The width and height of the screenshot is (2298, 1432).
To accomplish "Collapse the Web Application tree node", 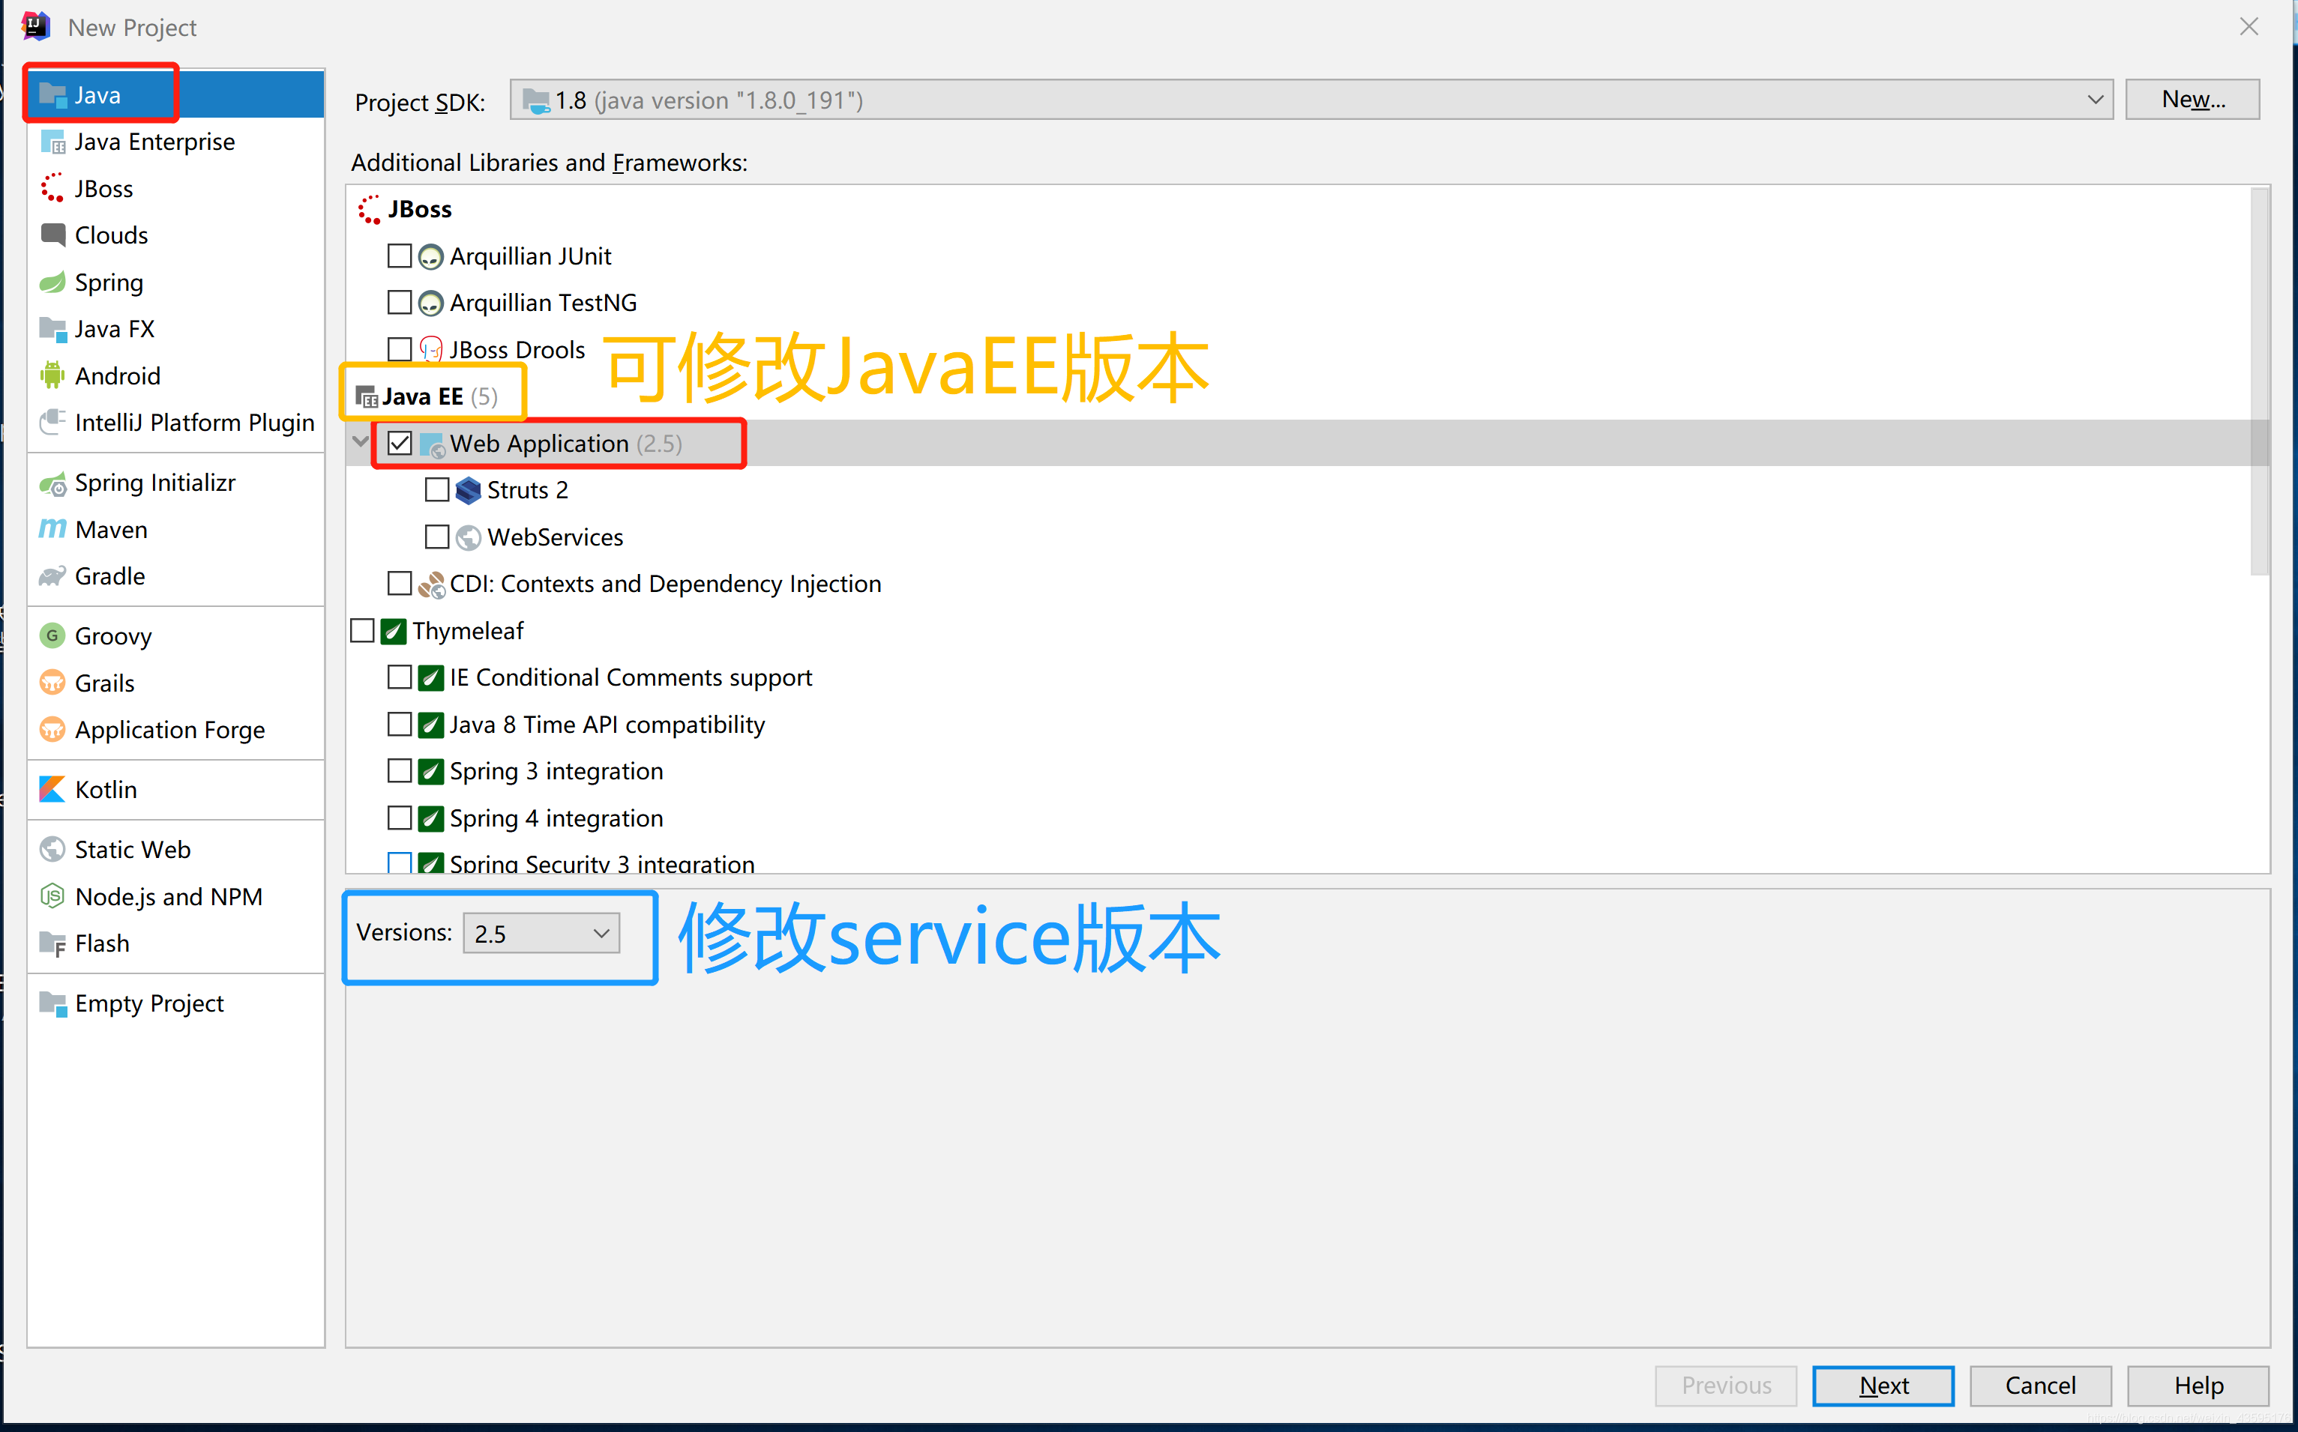I will coord(360,441).
